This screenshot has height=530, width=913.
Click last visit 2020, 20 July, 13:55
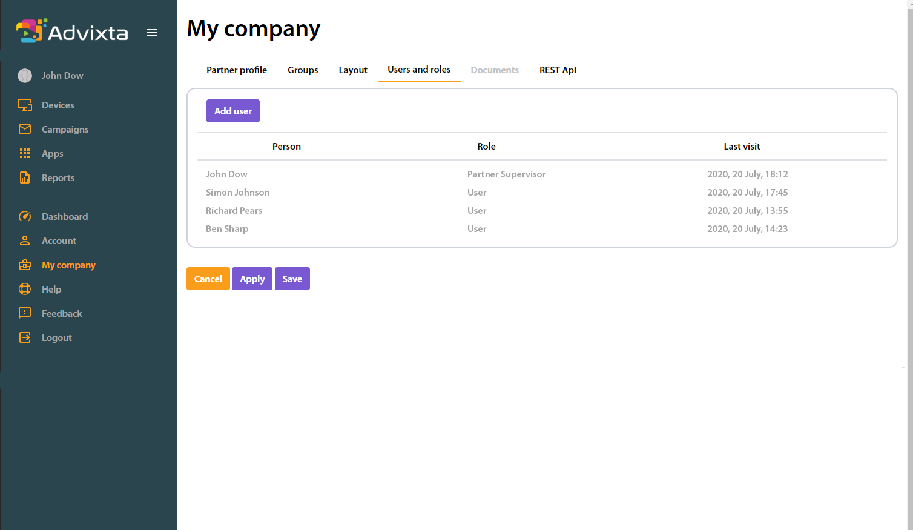point(748,211)
